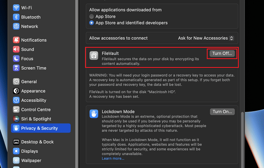Open Ask for New Accessories dropdown
This screenshot has height=168, width=264.
206,38
